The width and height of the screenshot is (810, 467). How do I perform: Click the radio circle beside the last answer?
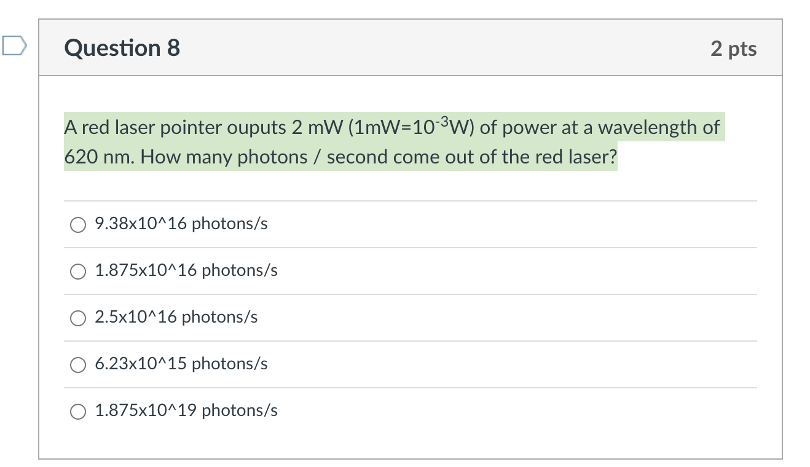77,412
